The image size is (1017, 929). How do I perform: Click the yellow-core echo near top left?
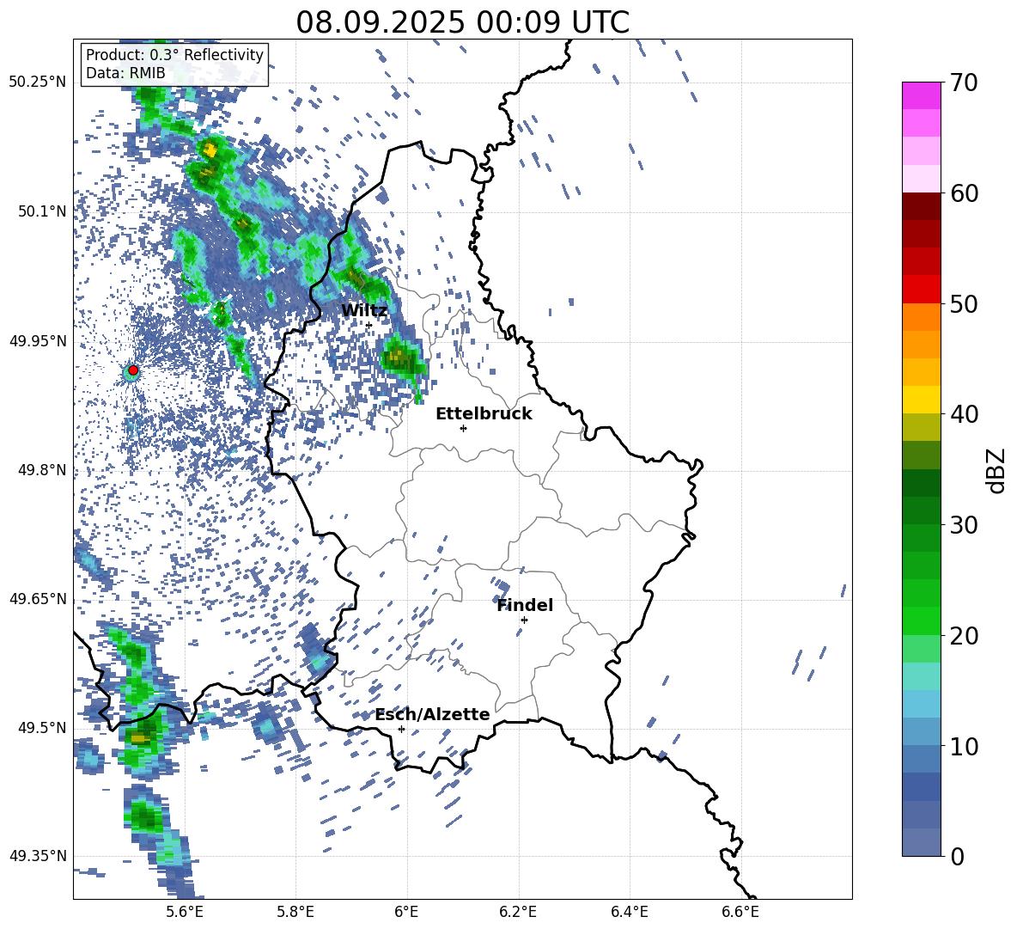210,151
